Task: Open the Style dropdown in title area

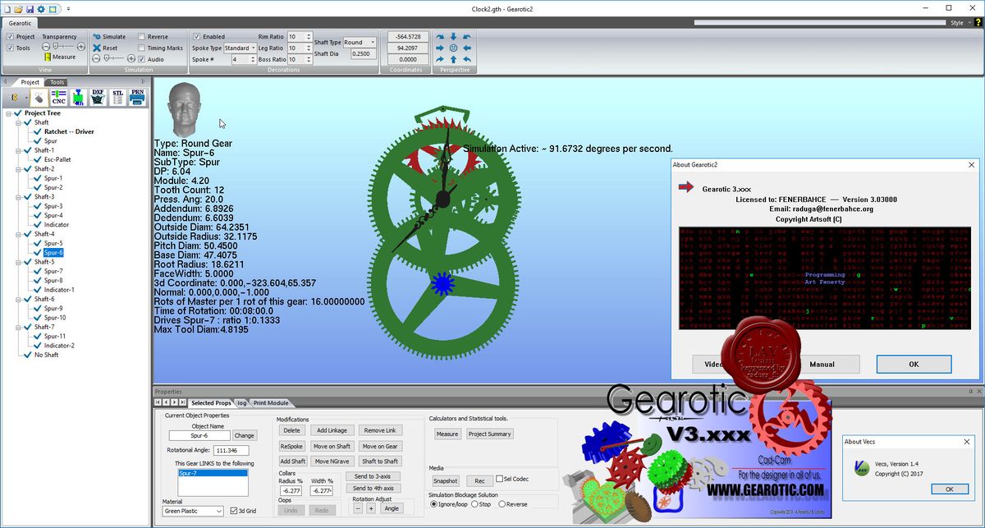Action: point(959,23)
